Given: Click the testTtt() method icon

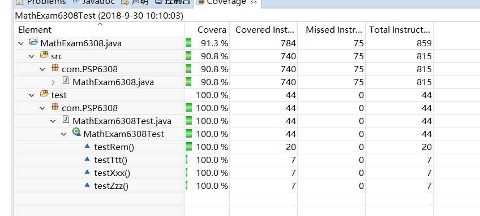Looking at the screenshot, I should coord(87,159).
